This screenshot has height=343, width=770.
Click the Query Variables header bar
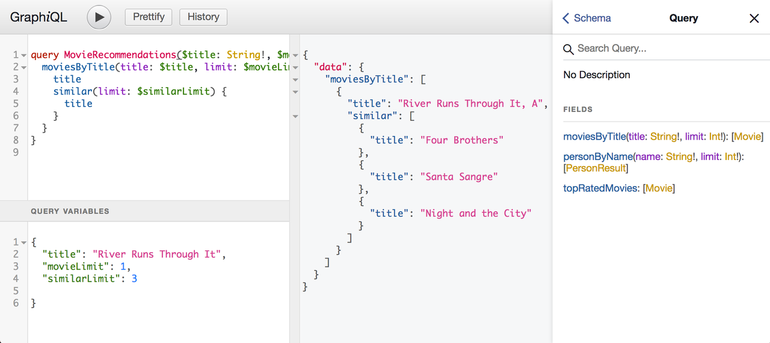(x=144, y=211)
